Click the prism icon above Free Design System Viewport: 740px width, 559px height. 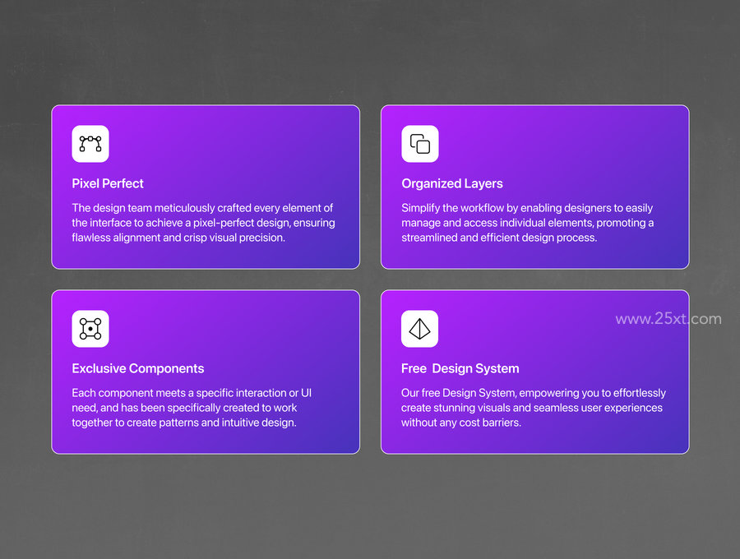(419, 329)
